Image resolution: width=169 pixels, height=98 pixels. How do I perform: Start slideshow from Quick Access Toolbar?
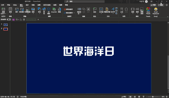[24, 20]
